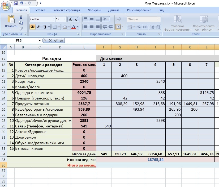Redo the last undone action
This screenshot has height=187, width=219.
[x=30, y=3]
